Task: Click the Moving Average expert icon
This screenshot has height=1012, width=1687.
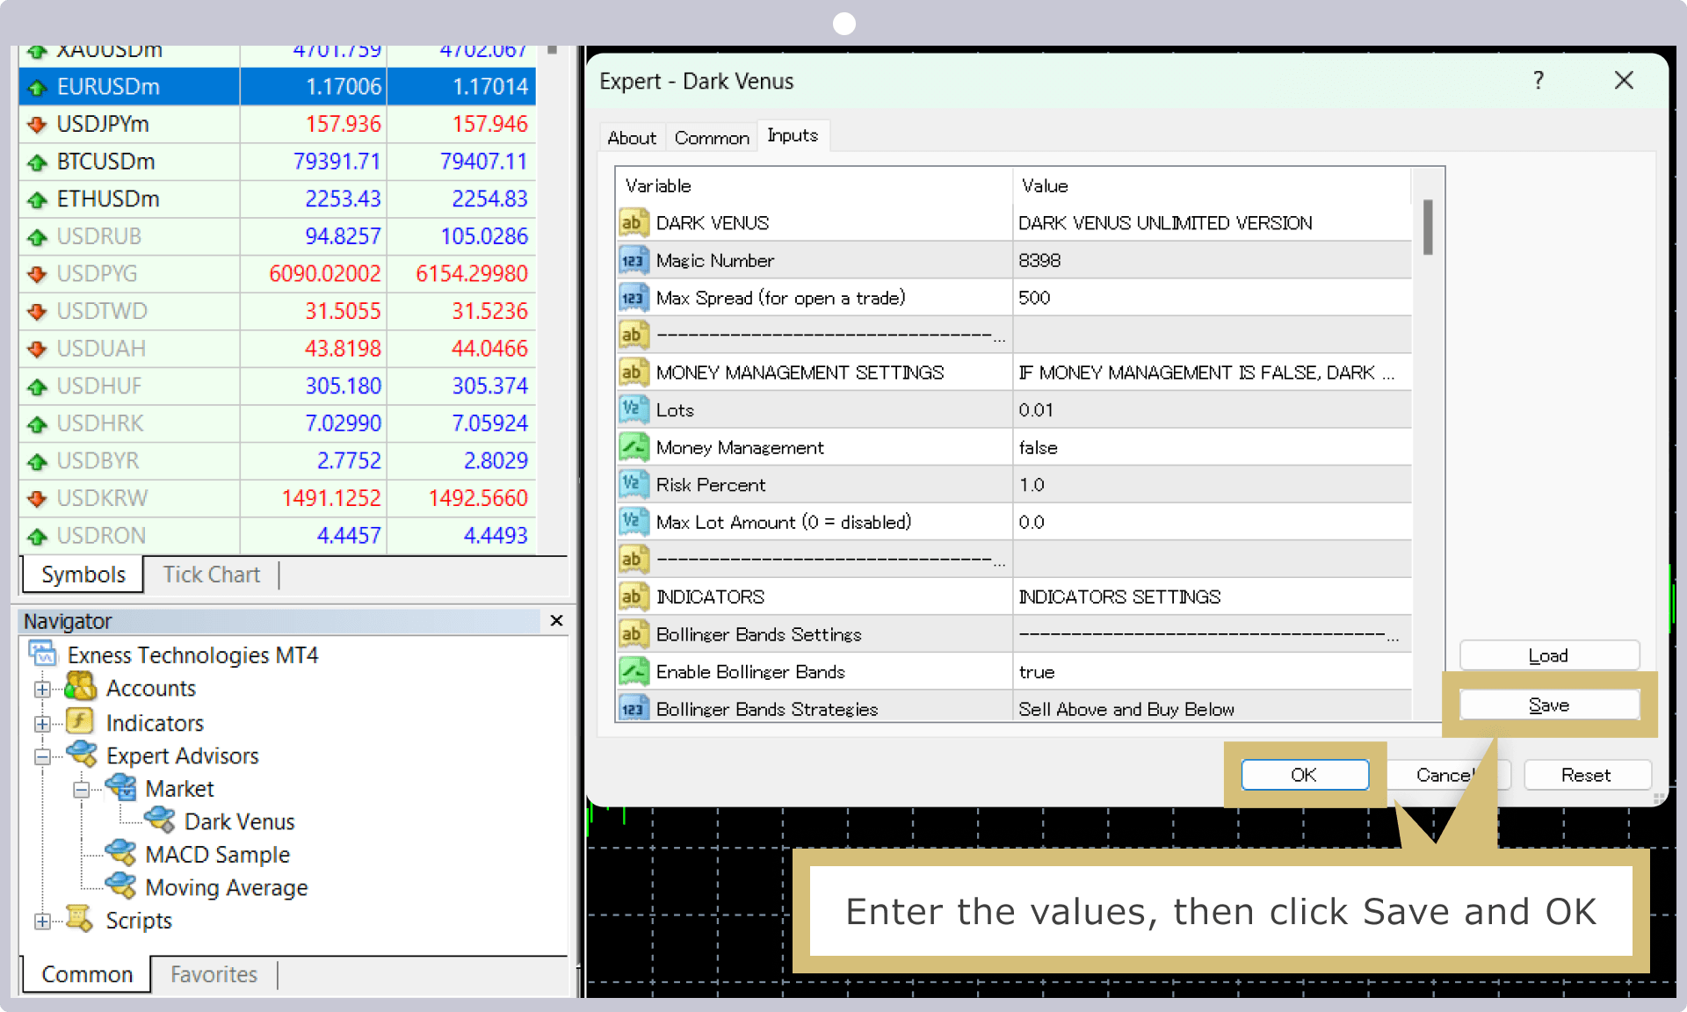Action: click(121, 886)
